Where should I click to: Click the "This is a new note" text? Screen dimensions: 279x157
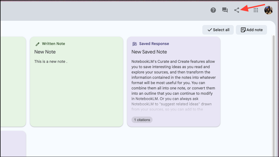pyautogui.click(x=51, y=61)
